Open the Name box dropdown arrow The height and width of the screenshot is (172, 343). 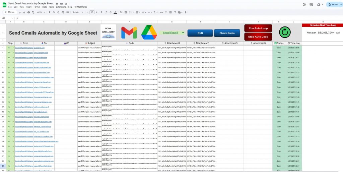pos(12,18)
